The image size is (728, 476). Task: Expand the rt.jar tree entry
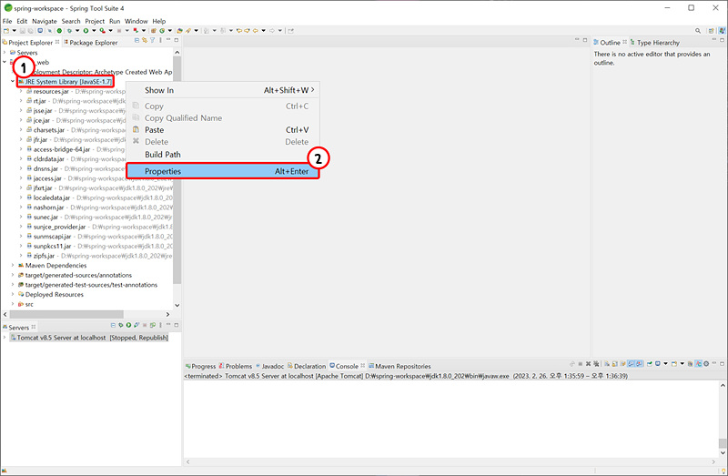tap(21, 101)
